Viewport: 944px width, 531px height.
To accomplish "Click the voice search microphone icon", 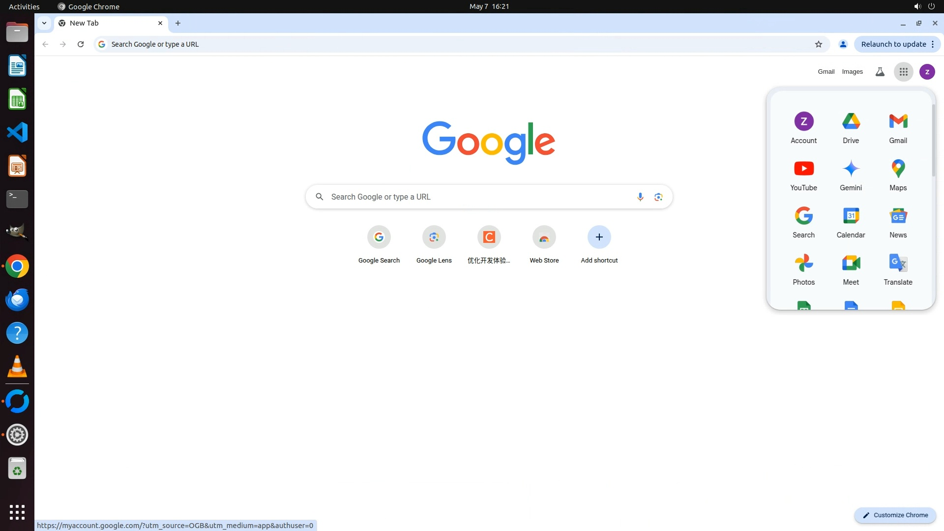I will 640,197.
